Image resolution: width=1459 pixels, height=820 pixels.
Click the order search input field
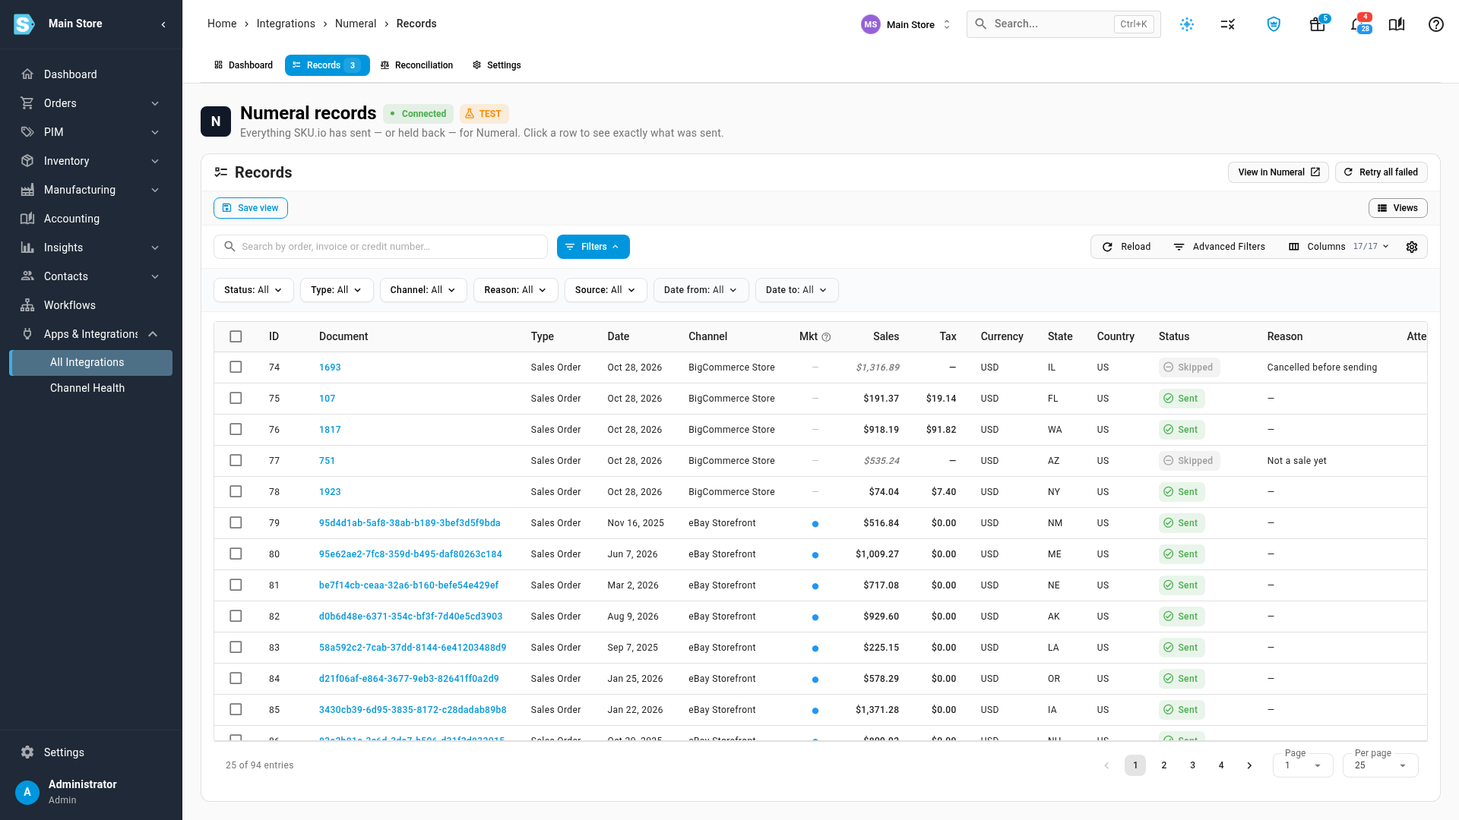click(x=381, y=247)
